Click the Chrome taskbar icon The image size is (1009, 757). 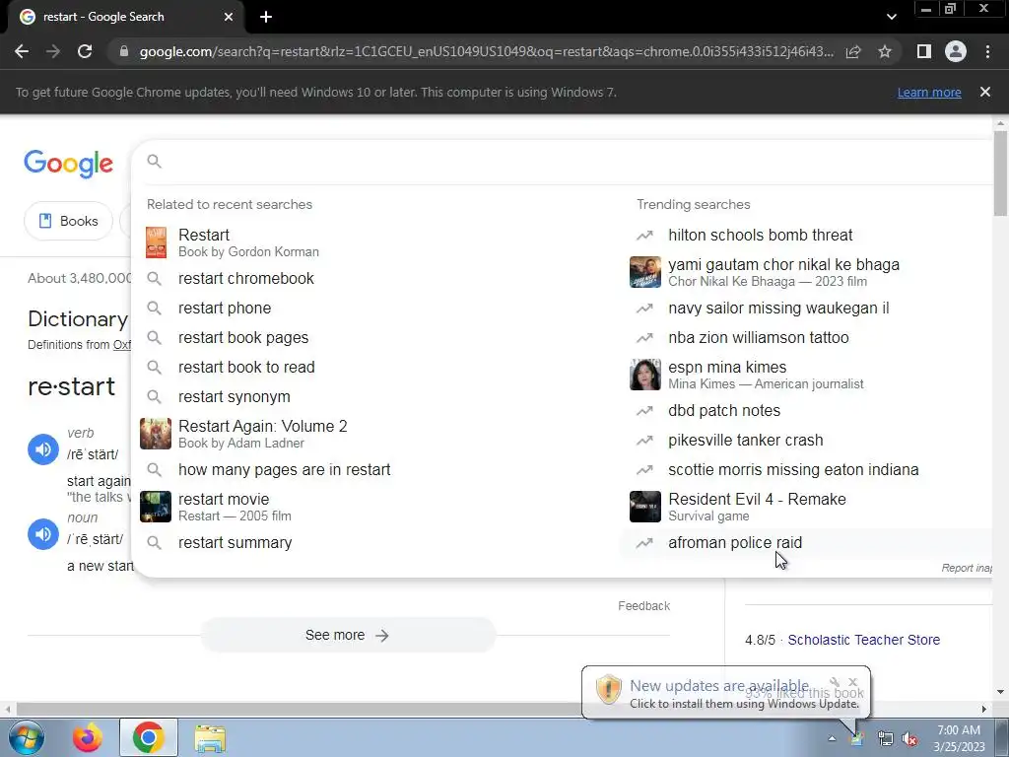(x=149, y=737)
